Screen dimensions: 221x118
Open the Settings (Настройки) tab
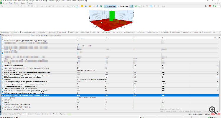coord(13,114)
